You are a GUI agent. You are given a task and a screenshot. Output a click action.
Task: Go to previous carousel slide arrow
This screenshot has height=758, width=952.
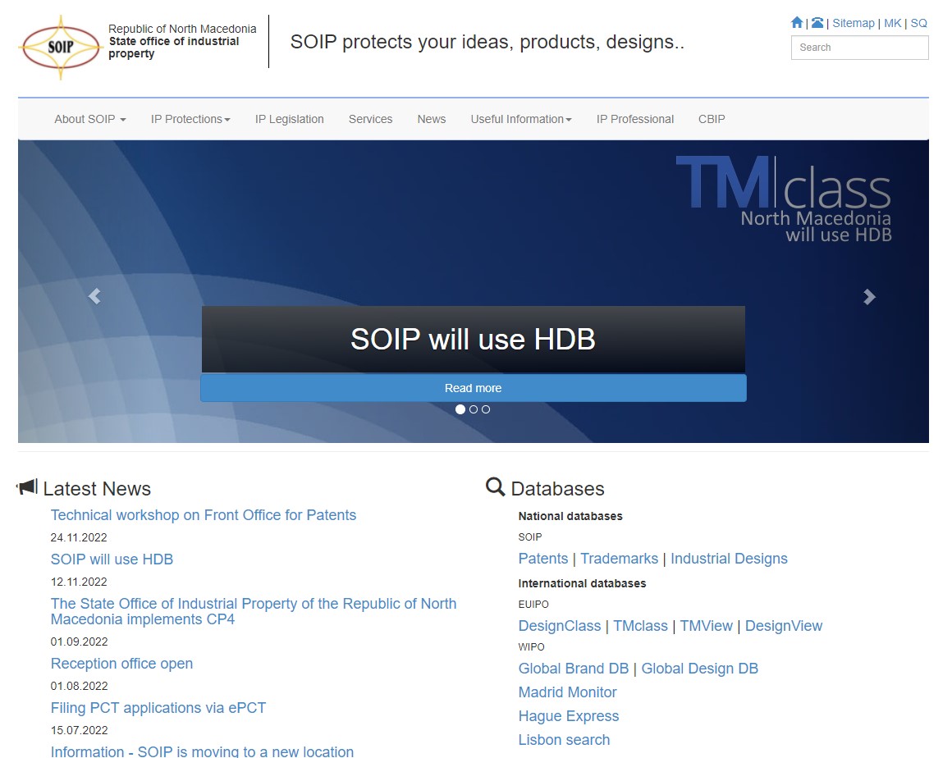pyautogui.click(x=94, y=296)
